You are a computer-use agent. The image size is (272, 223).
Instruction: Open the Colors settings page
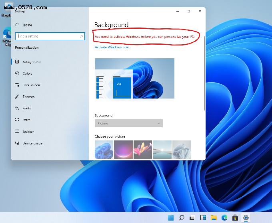point(27,73)
